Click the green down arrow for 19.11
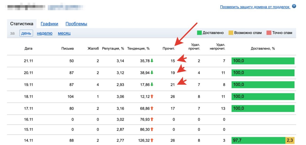 click(x=152, y=85)
